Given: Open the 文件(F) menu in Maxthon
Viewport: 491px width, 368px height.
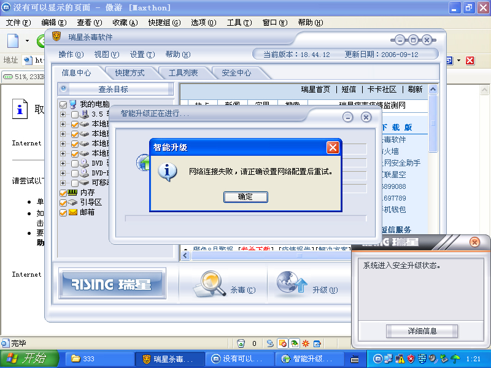Looking at the screenshot, I should [x=18, y=23].
